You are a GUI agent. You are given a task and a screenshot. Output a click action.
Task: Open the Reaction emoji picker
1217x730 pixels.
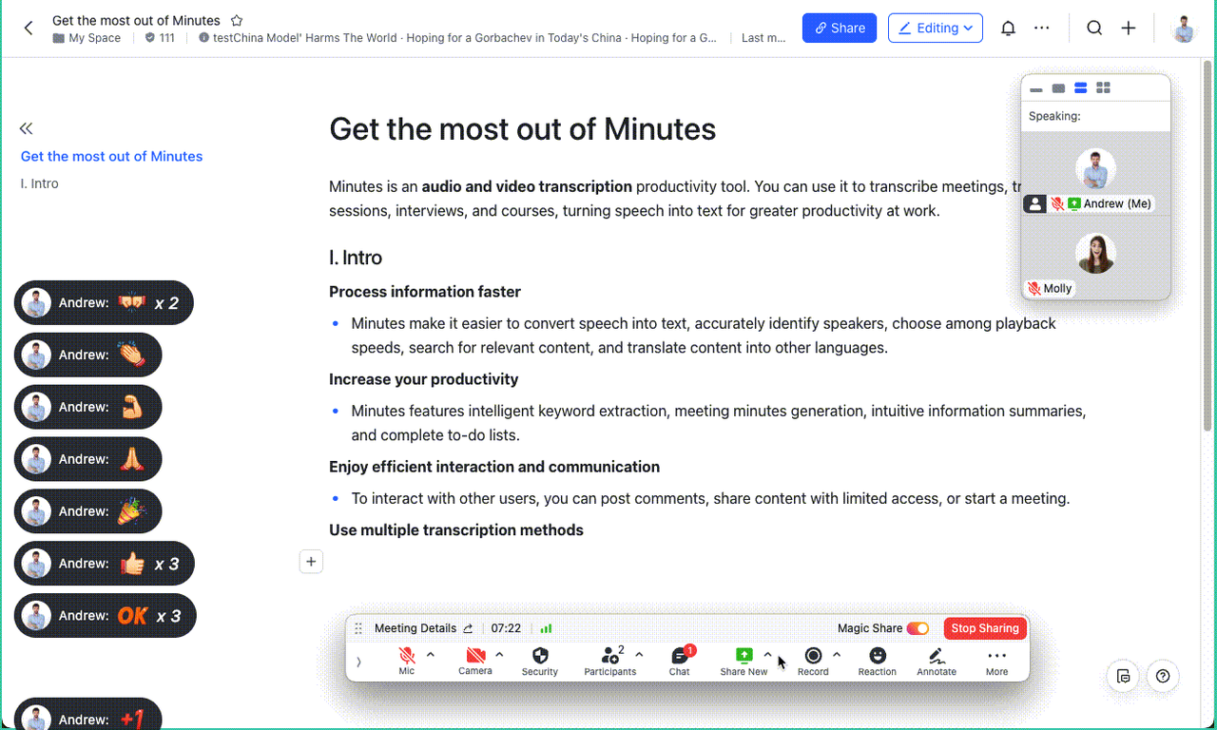877,656
